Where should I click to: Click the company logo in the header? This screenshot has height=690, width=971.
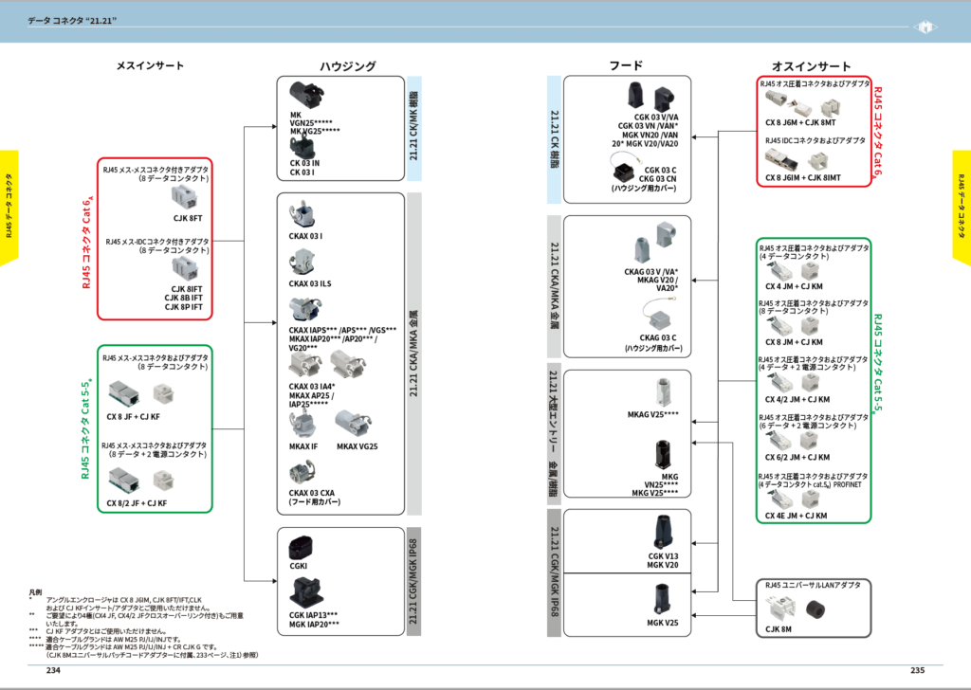(x=925, y=27)
